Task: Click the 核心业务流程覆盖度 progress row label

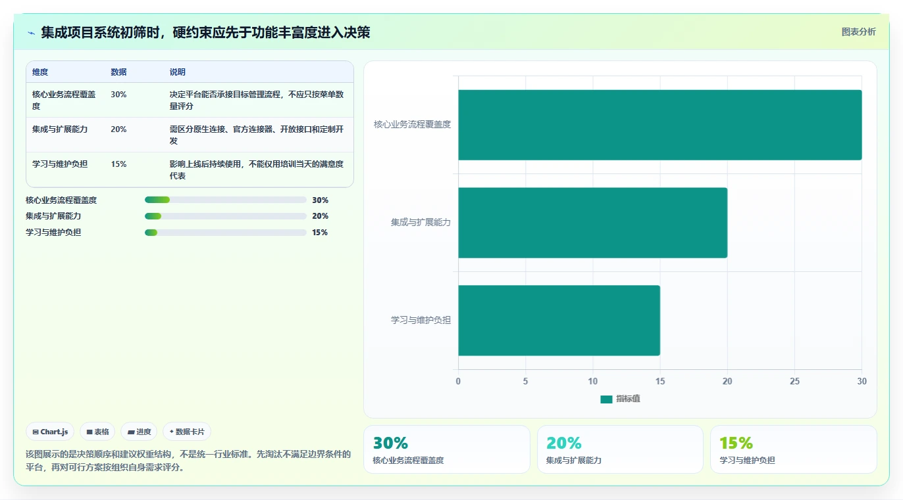Action: (x=61, y=200)
